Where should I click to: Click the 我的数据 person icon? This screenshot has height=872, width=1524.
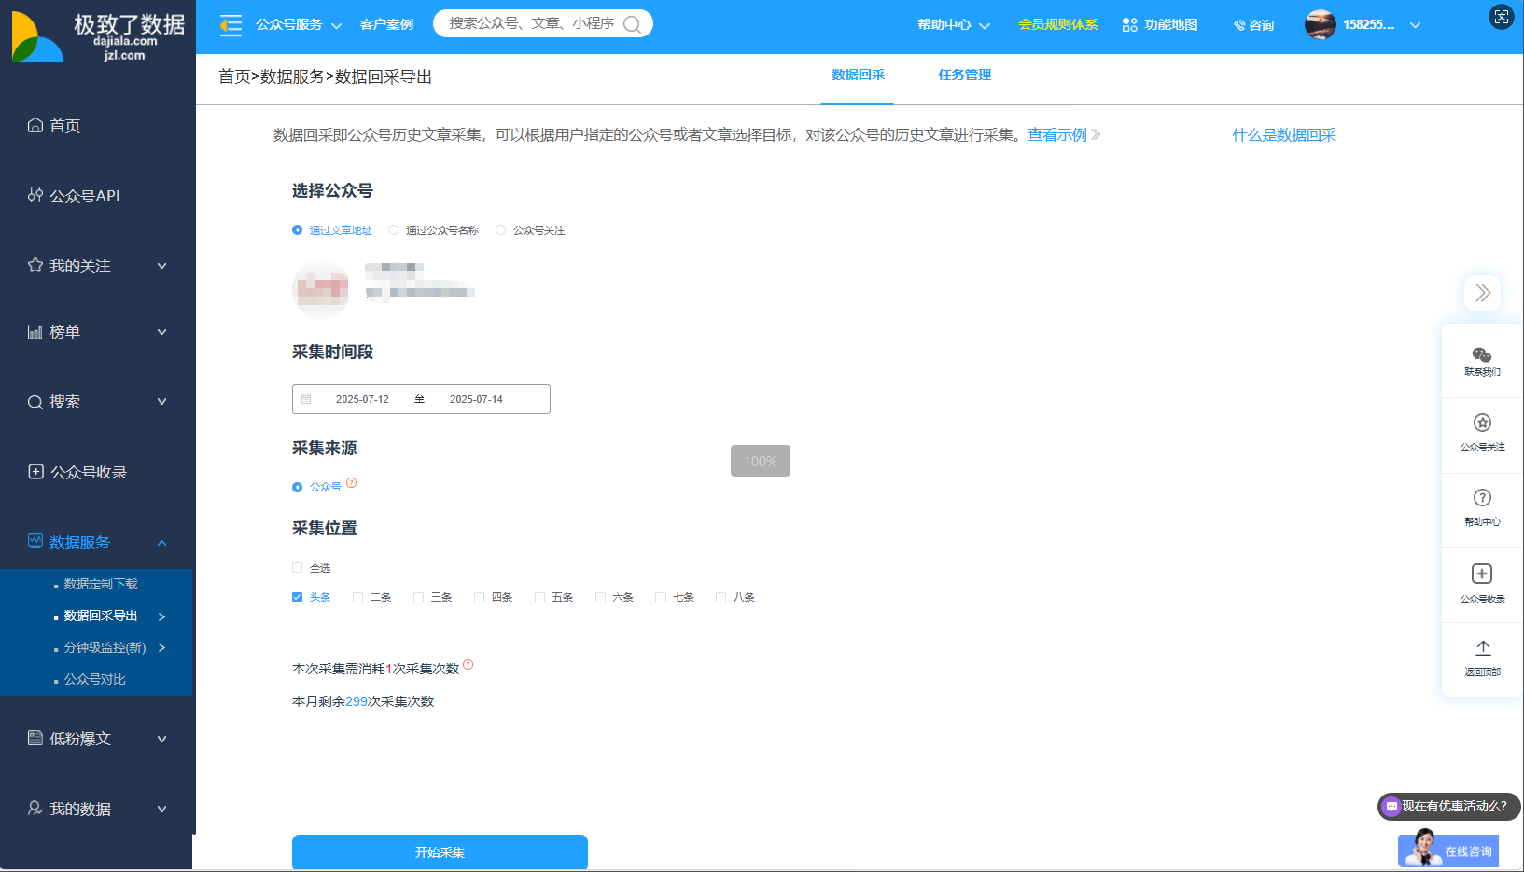point(35,808)
